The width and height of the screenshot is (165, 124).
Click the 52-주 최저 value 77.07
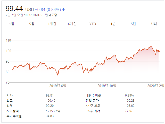click(x=129, y=111)
